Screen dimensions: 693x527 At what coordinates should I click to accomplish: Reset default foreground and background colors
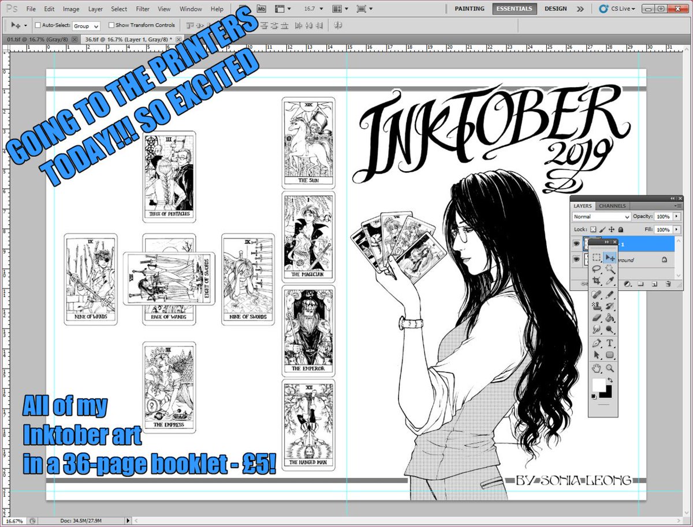tap(594, 397)
